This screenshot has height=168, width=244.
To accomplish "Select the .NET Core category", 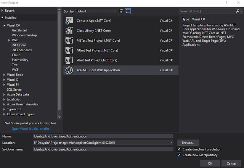I will click(x=19, y=45).
